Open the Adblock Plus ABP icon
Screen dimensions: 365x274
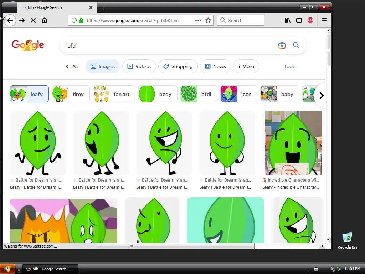(x=310, y=20)
